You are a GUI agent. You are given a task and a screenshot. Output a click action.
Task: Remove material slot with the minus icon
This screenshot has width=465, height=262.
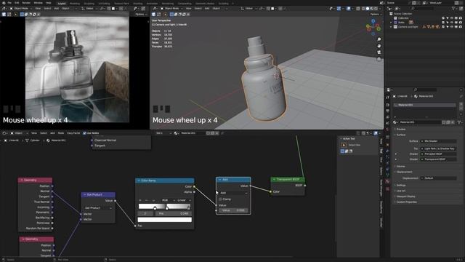pos(461,108)
